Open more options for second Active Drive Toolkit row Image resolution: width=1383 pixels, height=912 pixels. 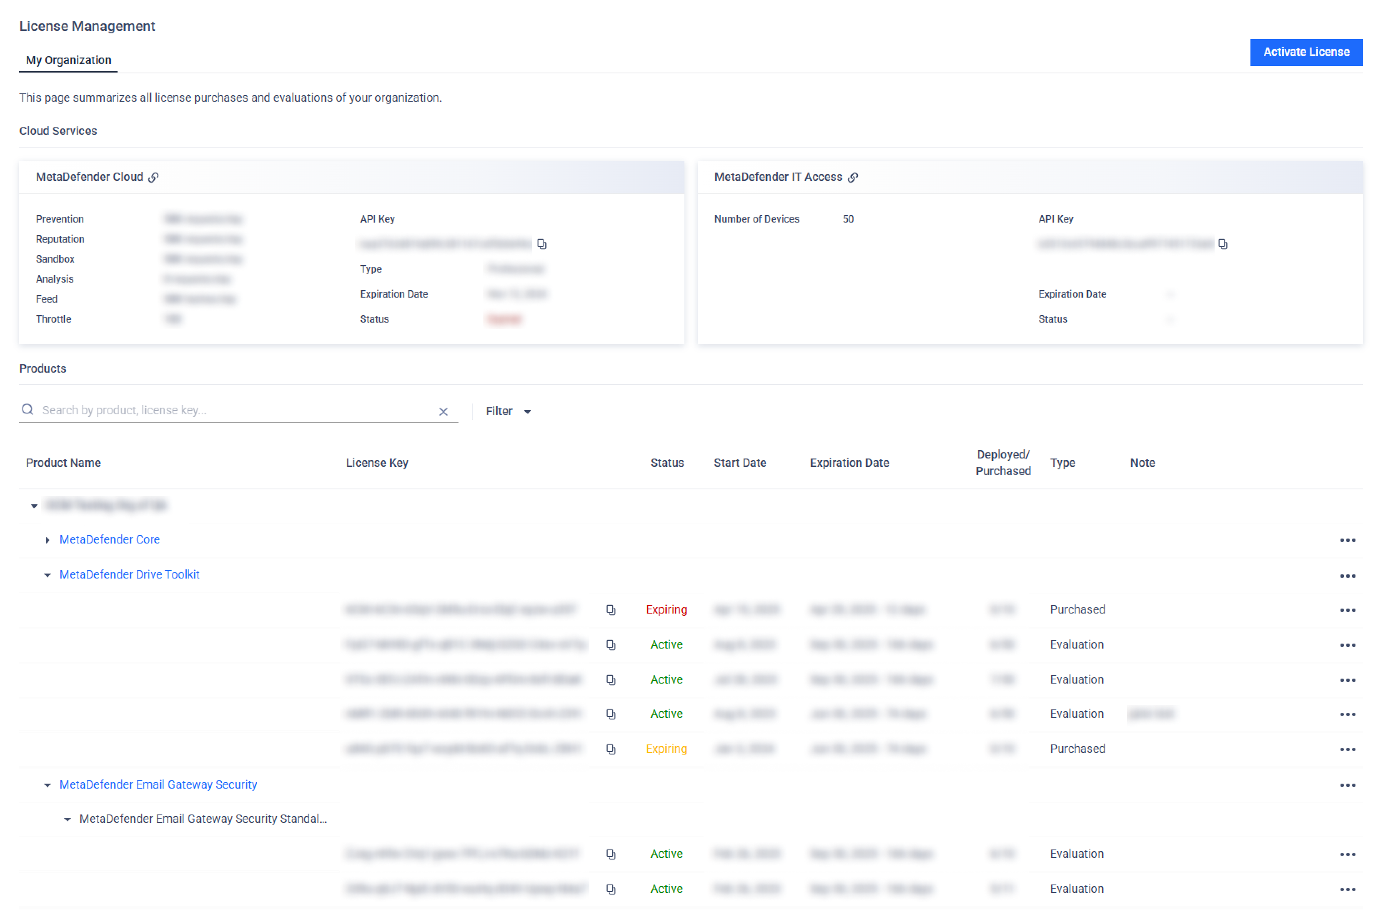coord(1347,680)
